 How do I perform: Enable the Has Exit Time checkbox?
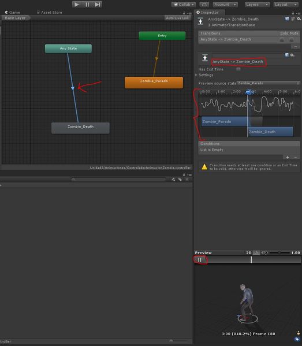pos(238,69)
